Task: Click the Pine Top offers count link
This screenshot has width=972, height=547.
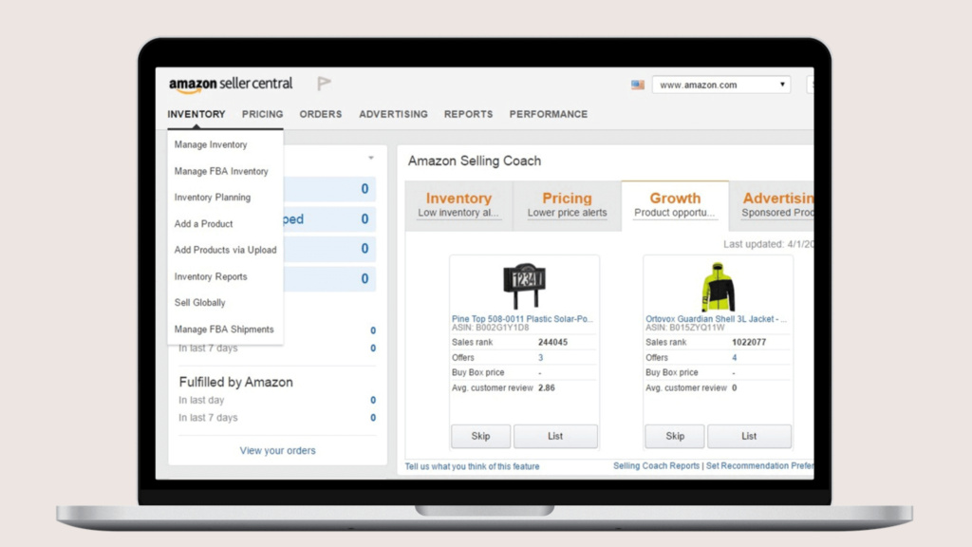Action: pyautogui.click(x=541, y=357)
